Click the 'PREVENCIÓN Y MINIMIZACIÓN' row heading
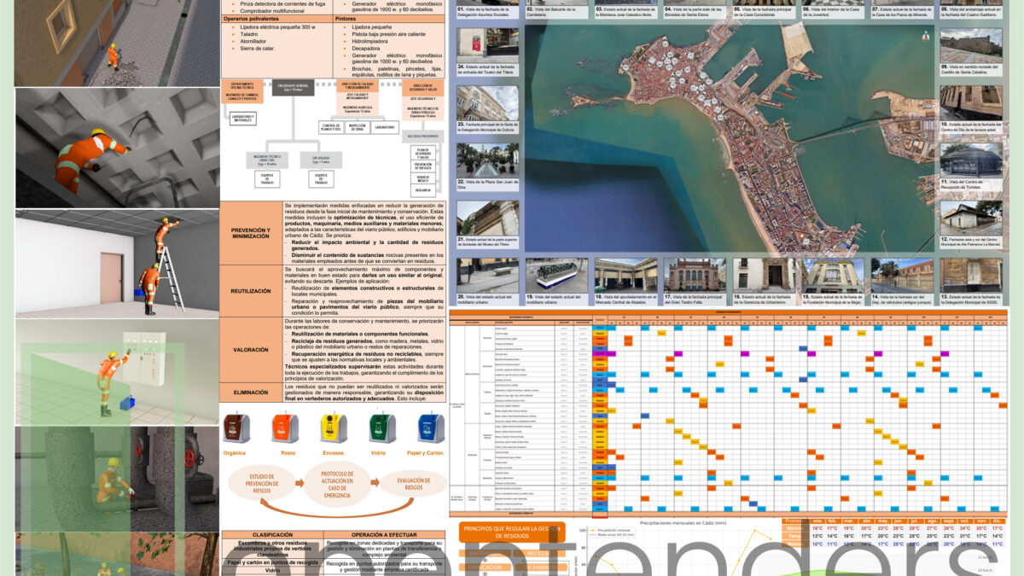Viewport: 1024px width, 576px height. pyautogui.click(x=251, y=233)
